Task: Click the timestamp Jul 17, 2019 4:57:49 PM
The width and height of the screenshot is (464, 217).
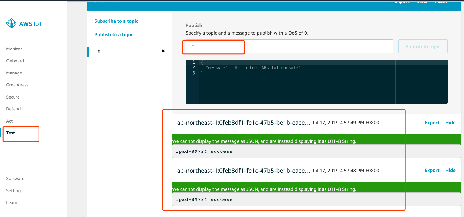Action: tap(346, 123)
